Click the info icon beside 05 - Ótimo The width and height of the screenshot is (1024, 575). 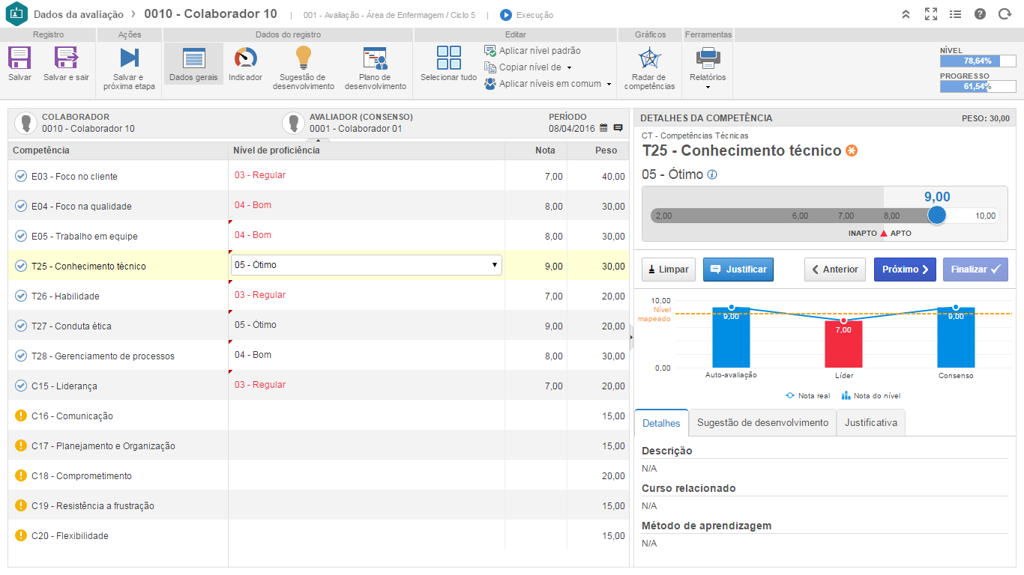coord(712,174)
